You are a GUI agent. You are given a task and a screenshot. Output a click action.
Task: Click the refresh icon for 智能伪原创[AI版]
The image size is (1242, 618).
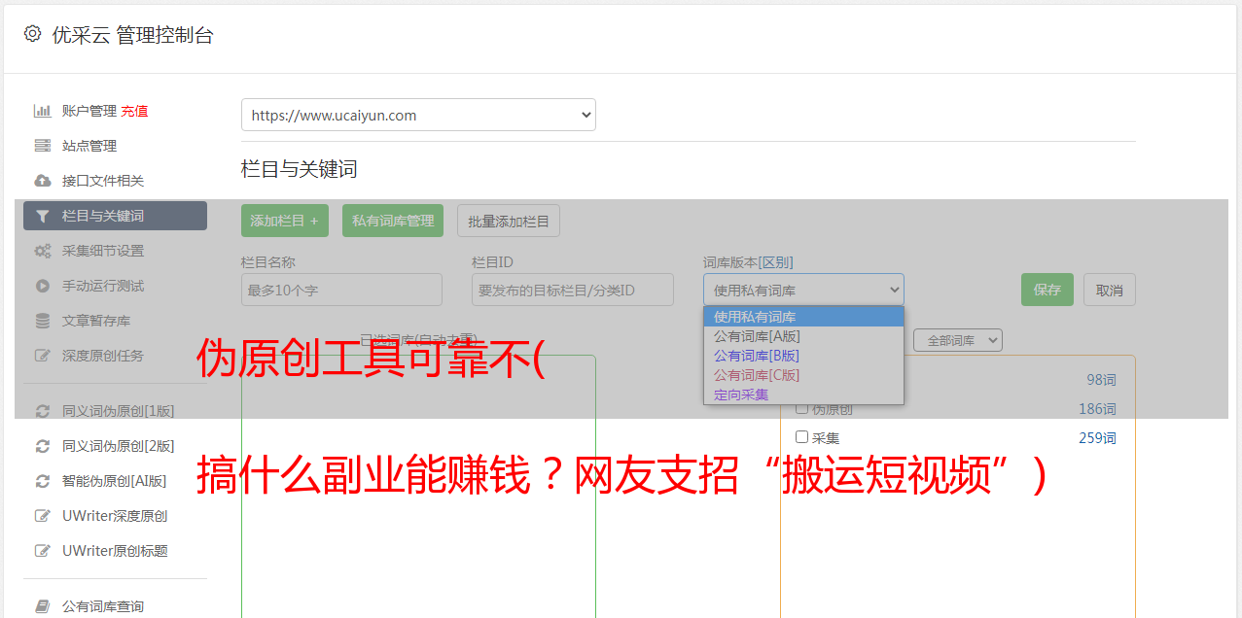[x=42, y=481]
